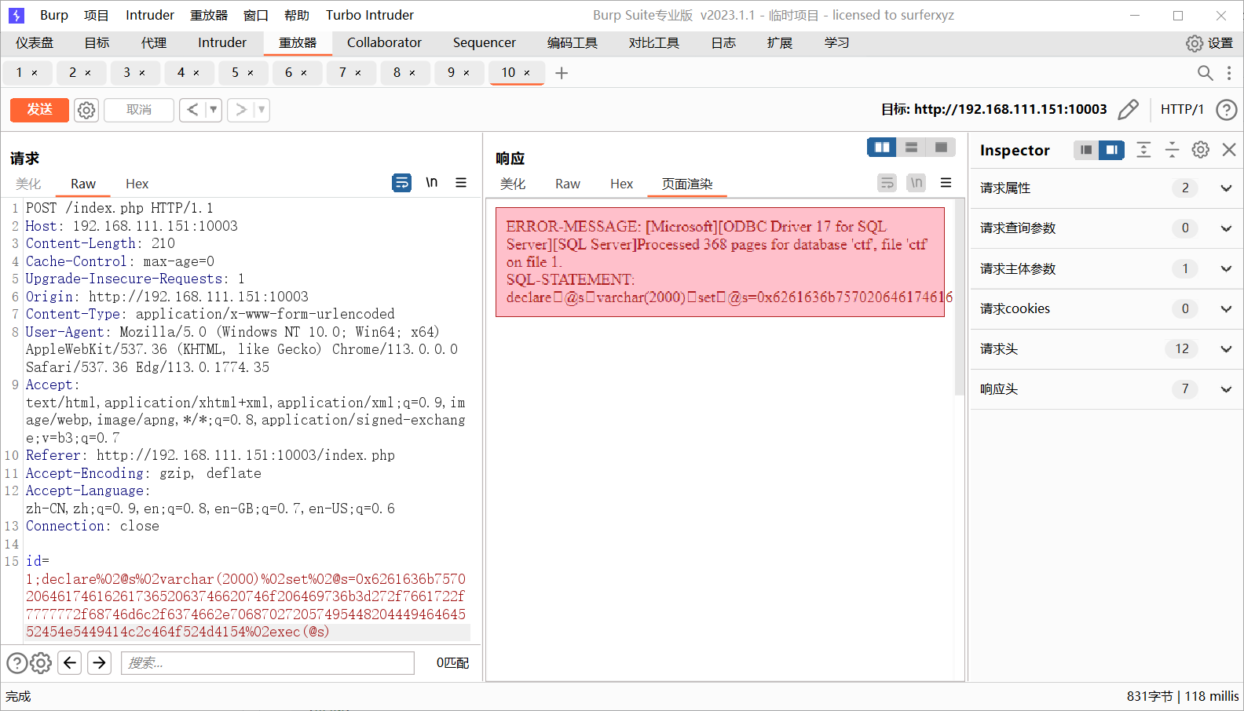Close Repeater tab 5
Screen dimensions: 1244x711
point(251,73)
